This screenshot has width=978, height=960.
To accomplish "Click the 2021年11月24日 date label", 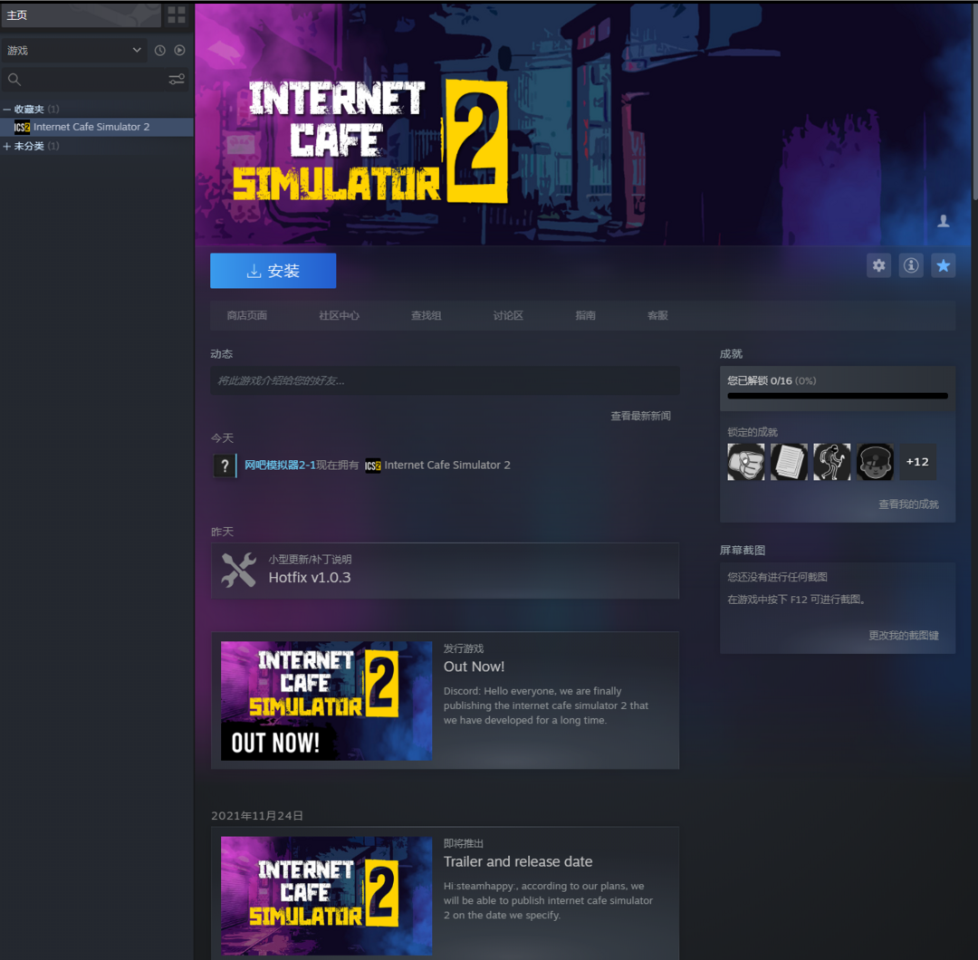I will click(x=257, y=816).
